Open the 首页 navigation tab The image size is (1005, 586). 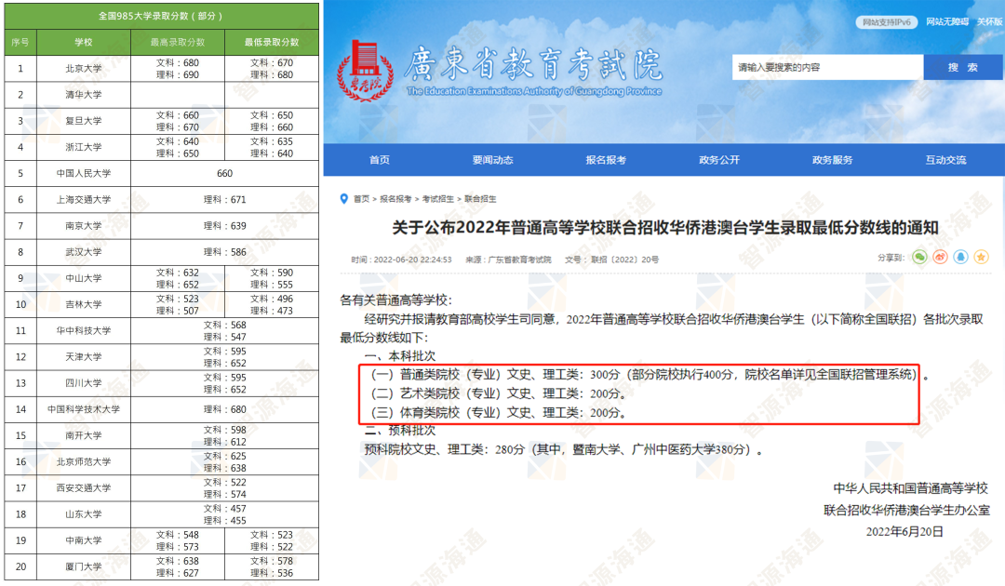(380, 160)
